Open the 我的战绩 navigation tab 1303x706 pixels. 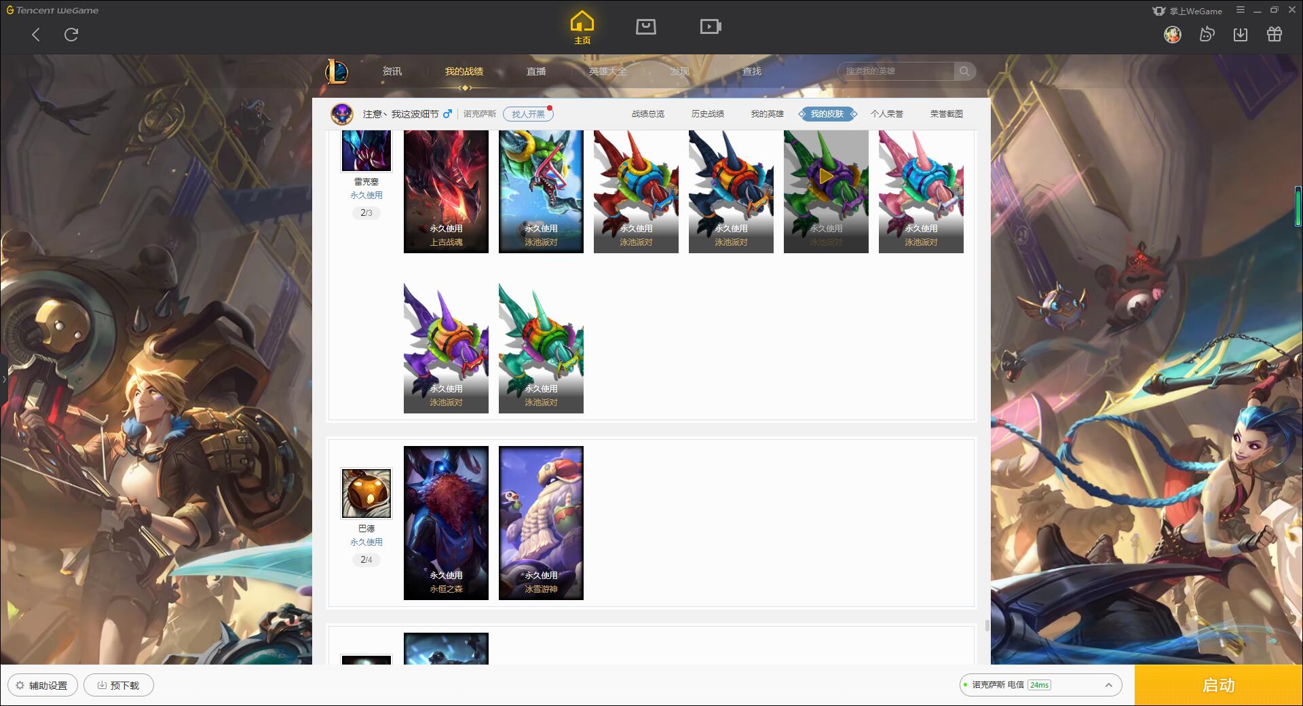464,71
